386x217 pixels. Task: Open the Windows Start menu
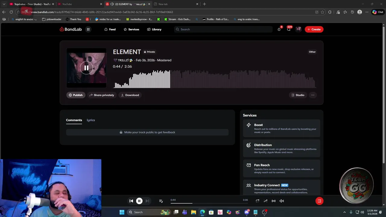[122, 212]
